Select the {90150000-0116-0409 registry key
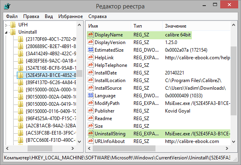The height and width of the screenshot is (165, 241). tap(51, 111)
